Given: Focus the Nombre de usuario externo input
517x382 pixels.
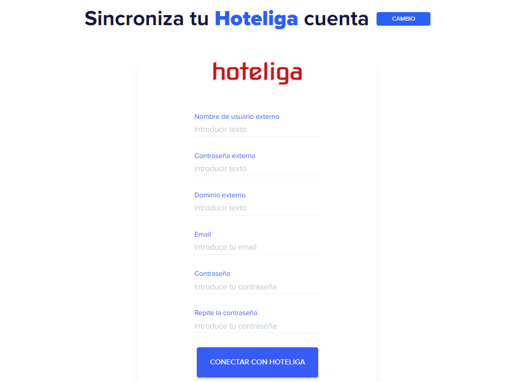Looking at the screenshot, I should point(258,129).
